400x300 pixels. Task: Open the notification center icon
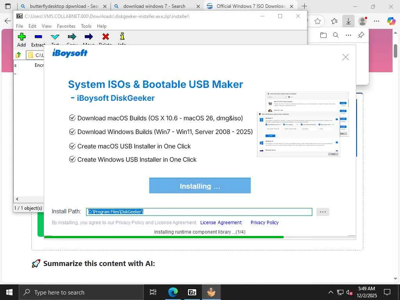[x=387, y=292]
